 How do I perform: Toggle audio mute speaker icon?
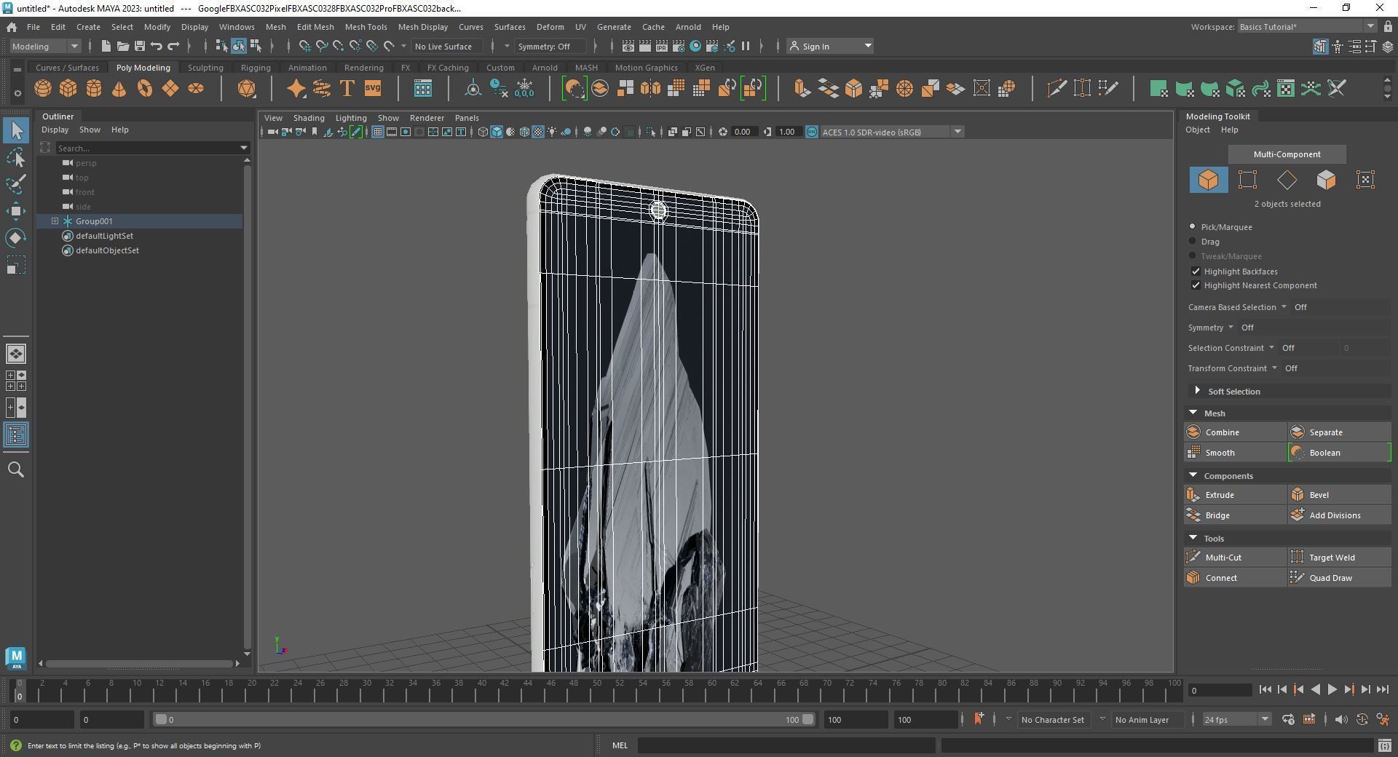[1341, 719]
